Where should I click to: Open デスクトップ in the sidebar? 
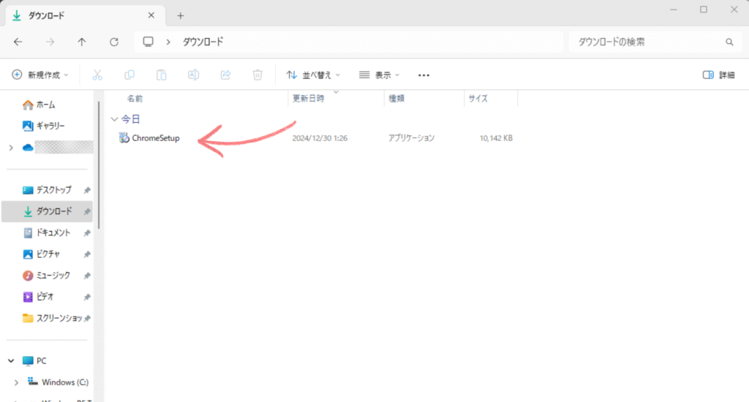[x=47, y=190]
